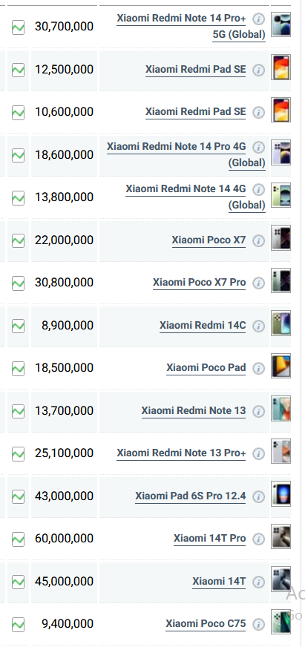Screen dimensions: 305x647
Task: View price graph for Redmi Note 13 Pro+
Action: pyautogui.click(x=18, y=454)
